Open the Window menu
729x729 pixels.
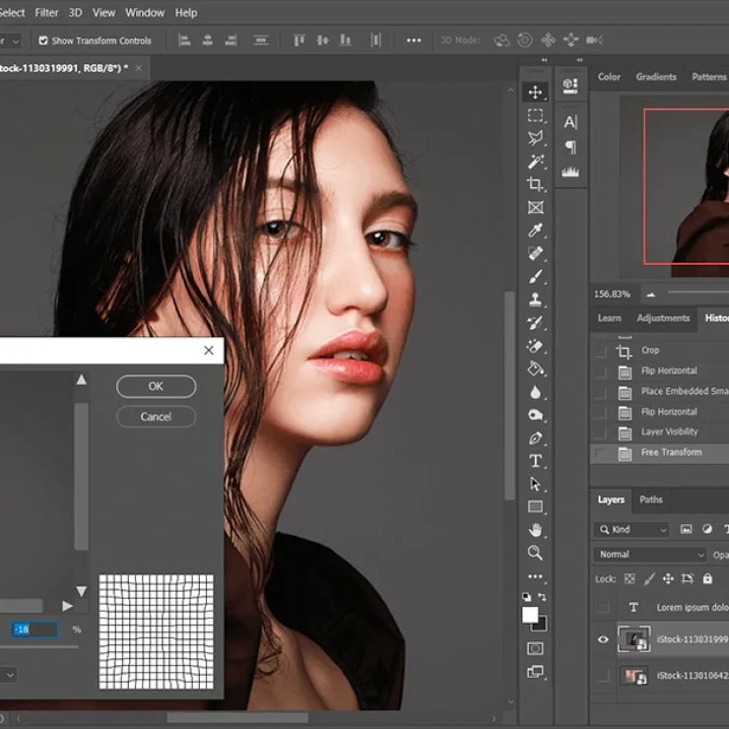(x=145, y=13)
